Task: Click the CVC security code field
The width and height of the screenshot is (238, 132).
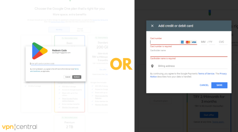Action: [x=222, y=42]
